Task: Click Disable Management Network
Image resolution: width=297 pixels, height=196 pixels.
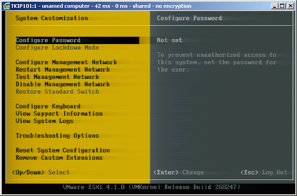Action: [63, 84]
